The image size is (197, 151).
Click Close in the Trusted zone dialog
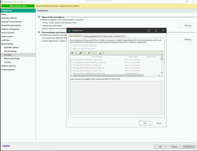(159, 123)
